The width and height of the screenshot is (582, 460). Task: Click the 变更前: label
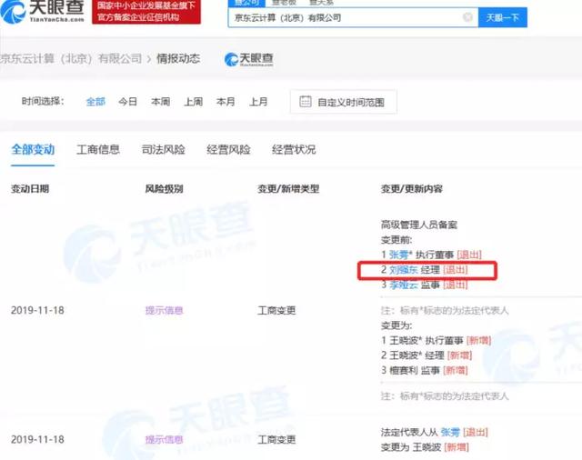click(x=396, y=240)
